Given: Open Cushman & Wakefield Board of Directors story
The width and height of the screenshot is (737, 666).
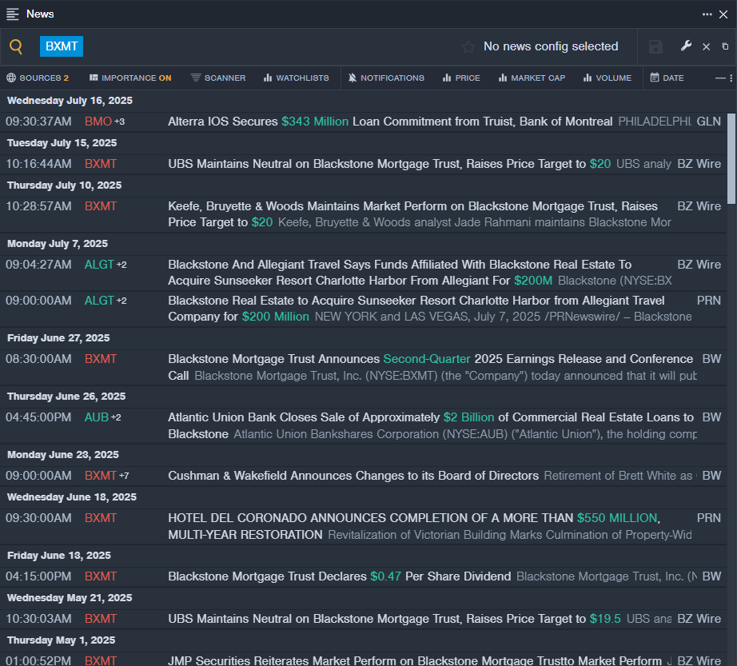Looking at the screenshot, I should [353, 476].
